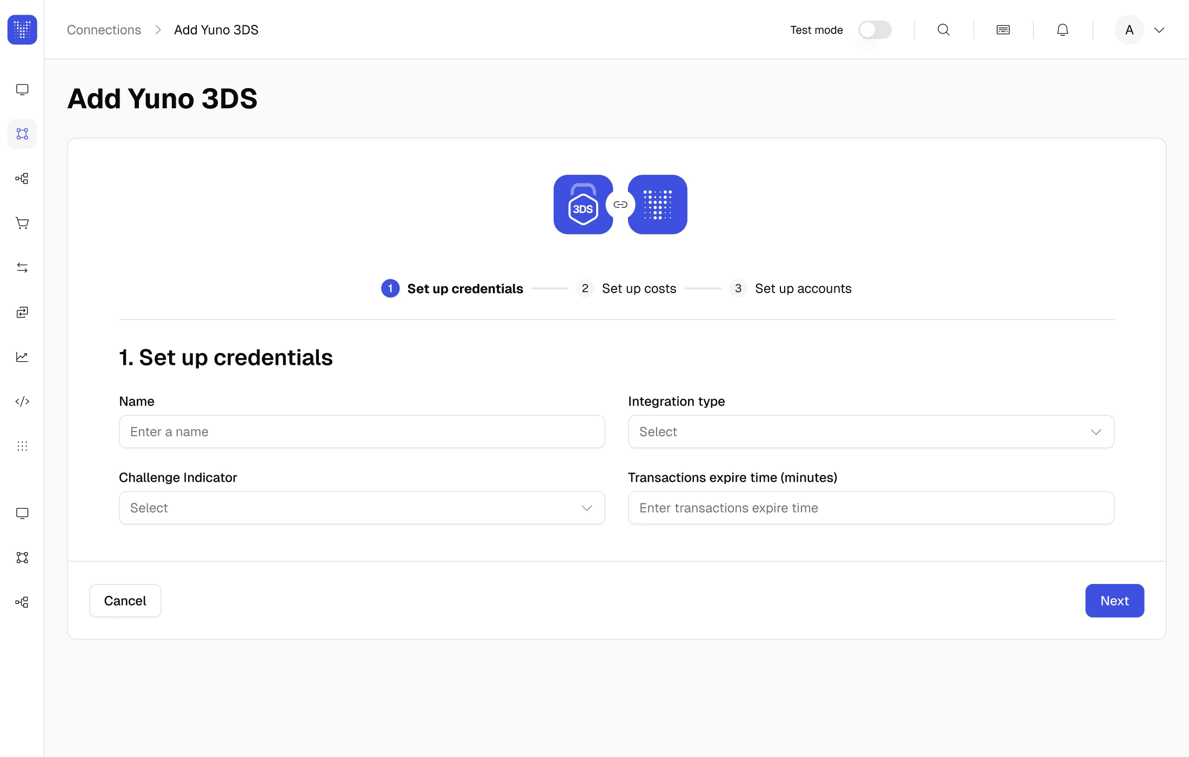The width and height of the screenshot is (1189, 757).
Task: Click the Connections breadcrumb link
Action: click(x=104, y=30)
